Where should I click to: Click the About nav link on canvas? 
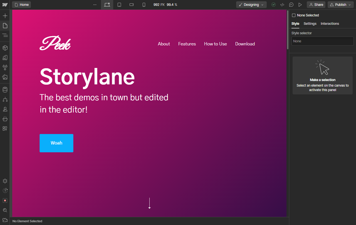[164, 44]
